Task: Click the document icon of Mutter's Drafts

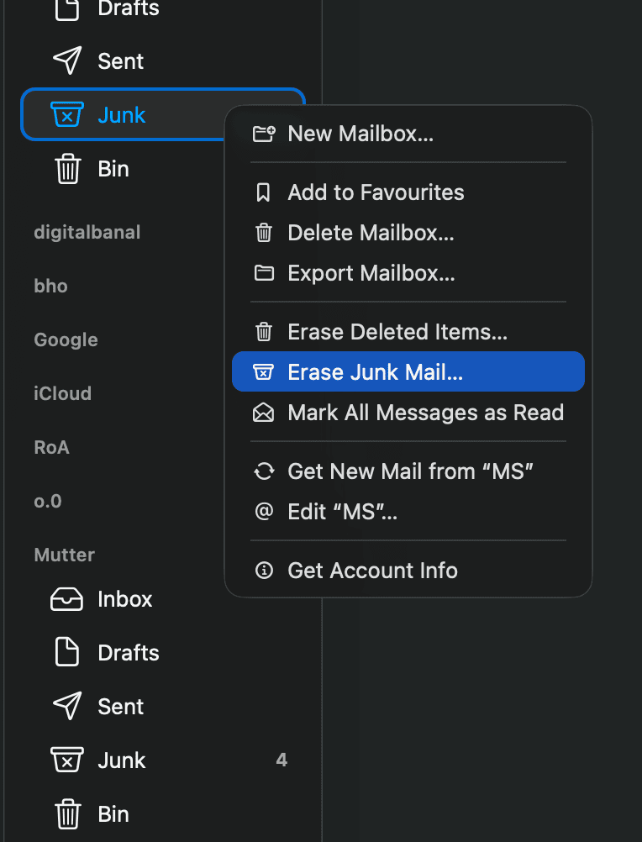Action: [67, 652]
